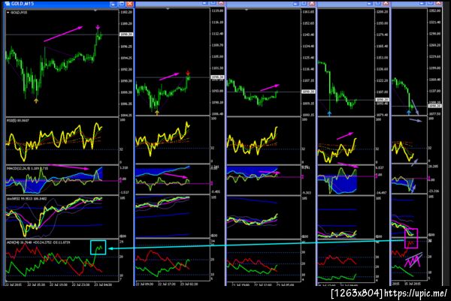Click current price tag in fourth chart window
The height and width of the screenshot is (301, 451).
click(383, 100)
